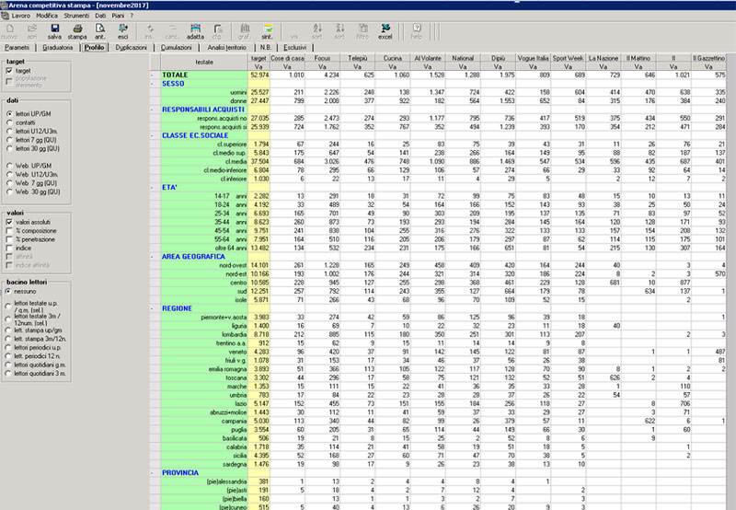The height and width of the screenshot is (510, 736).
Task: Switch to the Analisi territorio tab
Action: click(228, 47)
